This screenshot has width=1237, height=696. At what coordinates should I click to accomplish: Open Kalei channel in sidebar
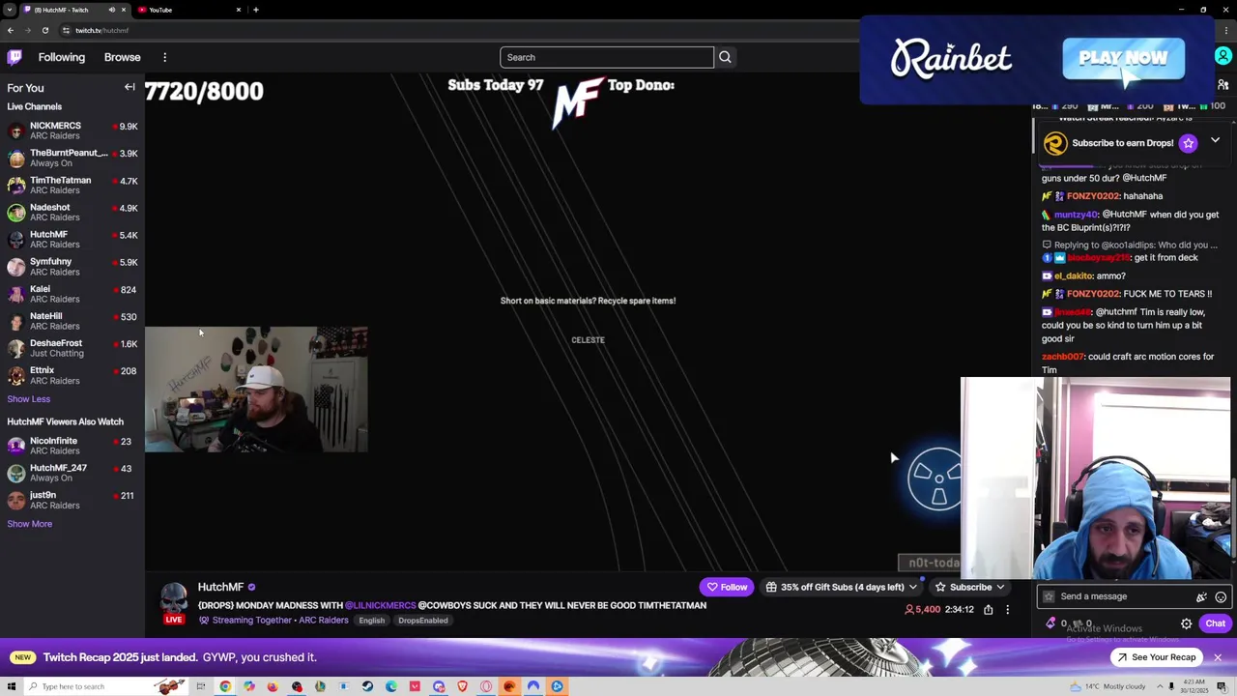pyautogui.click(x=72, y=293)
